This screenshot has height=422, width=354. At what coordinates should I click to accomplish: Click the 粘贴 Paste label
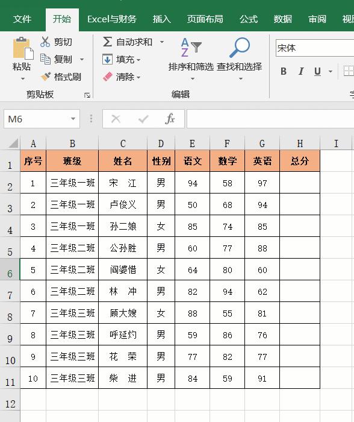point(22,66)
